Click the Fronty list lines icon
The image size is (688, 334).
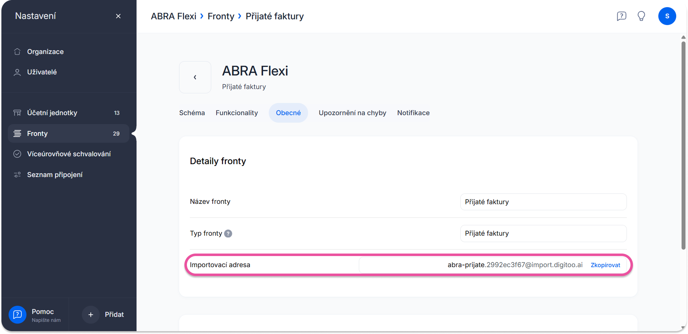click(17, 133)
